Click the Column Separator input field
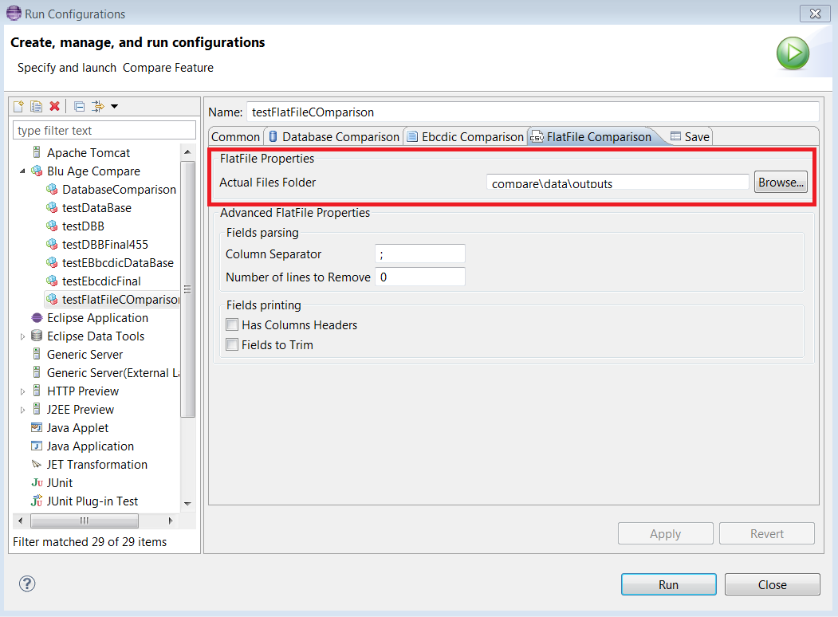Screen dimensions: 838x617 pyautogui.click(x=420, y=253)
